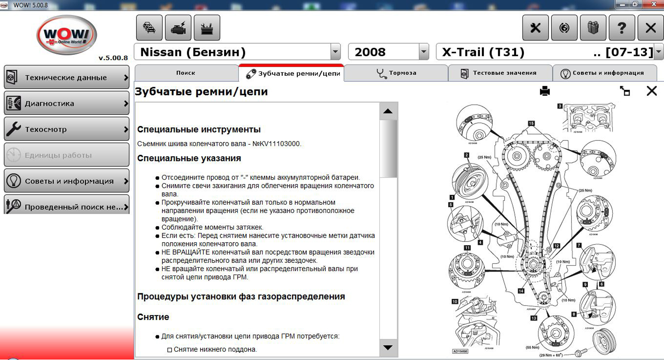This screenshot has height=360, width=664.
Task: Print the timing chain document
Action: (x=544, y=91)
